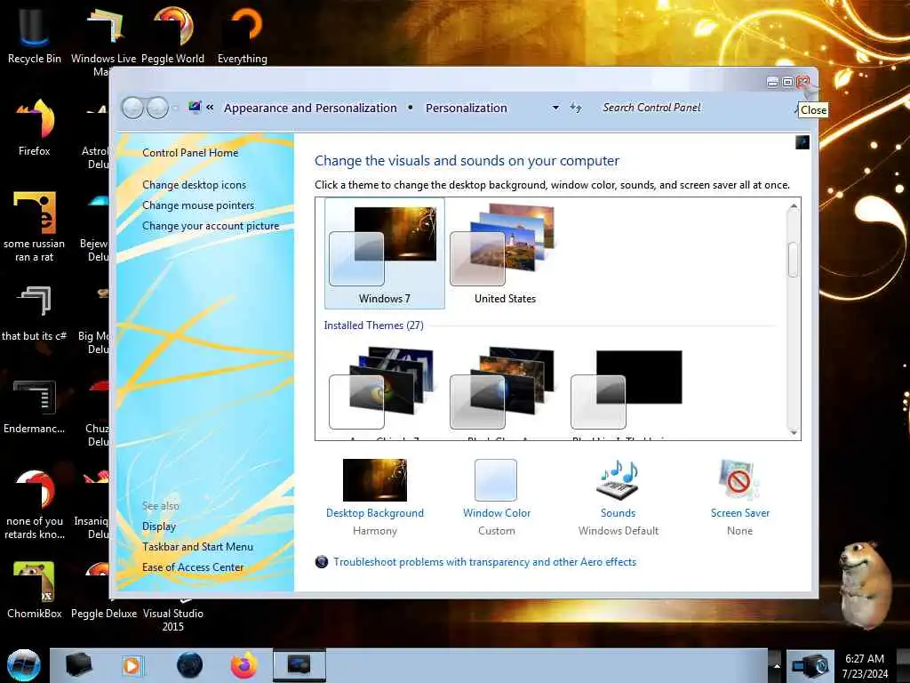The width and height of the screenshot is (910, 683).
Task: Select the first installed theme thumbnail
Action: (x=381, y=388)
